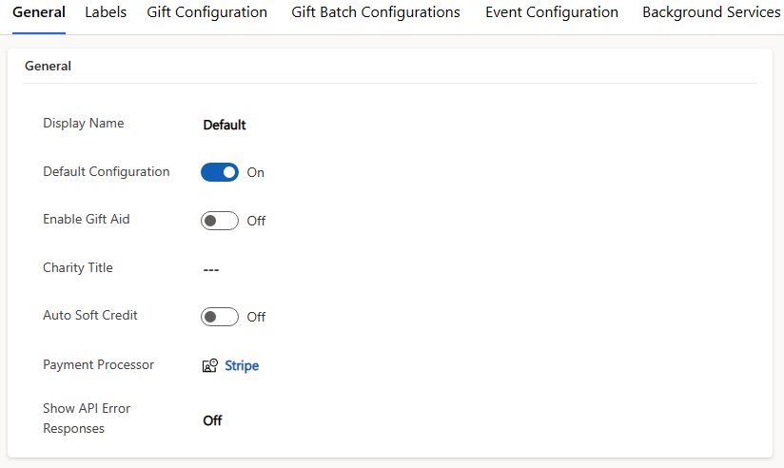Click the General section header
This screenshot has height=468, width=784.
click(48, 67)
